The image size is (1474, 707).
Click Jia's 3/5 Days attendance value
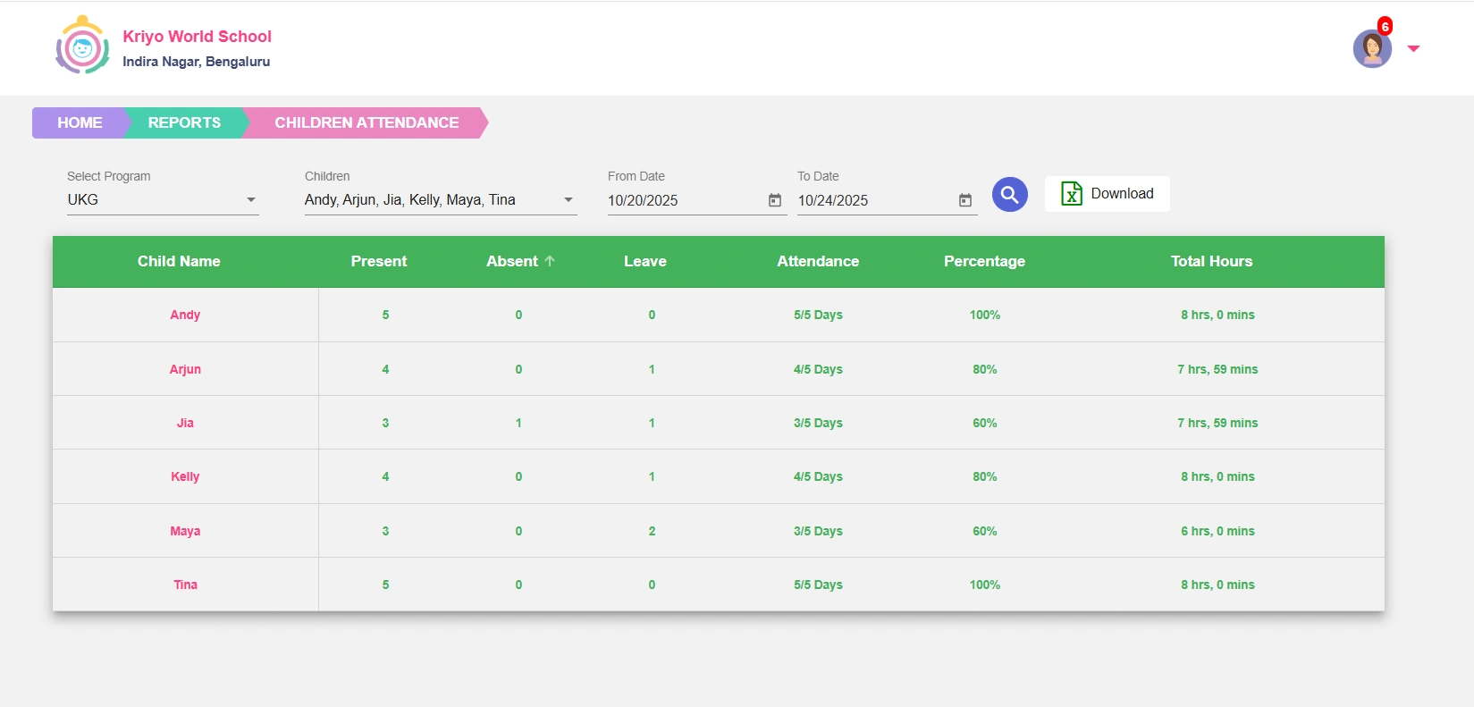pyautogui.click(x=818, y=423)
